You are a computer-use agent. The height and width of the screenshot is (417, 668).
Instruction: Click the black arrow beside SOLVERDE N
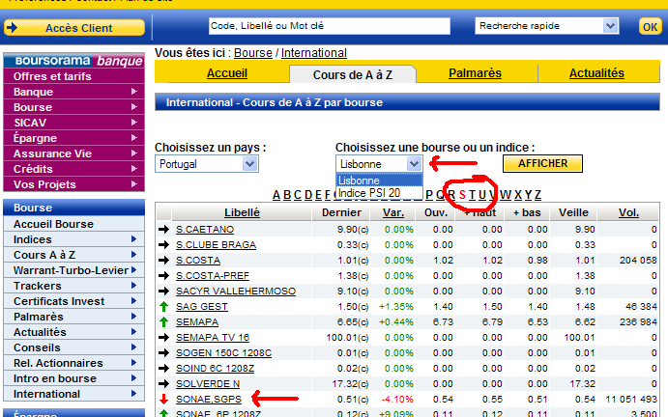pyautogui.click(x=163, y=384)
